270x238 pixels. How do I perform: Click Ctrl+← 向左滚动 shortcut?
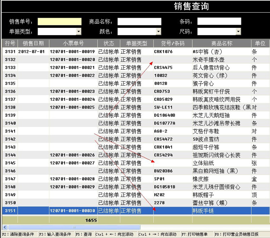point(115,234)
